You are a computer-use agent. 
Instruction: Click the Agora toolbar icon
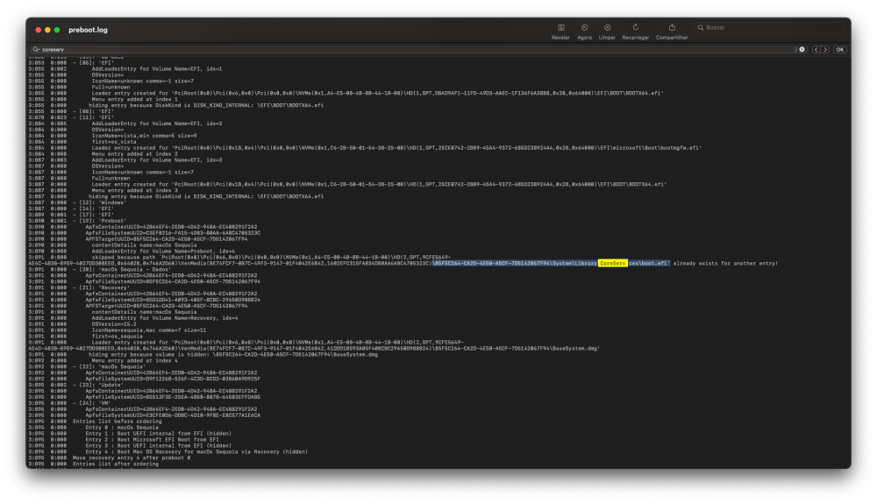[584, 27]
